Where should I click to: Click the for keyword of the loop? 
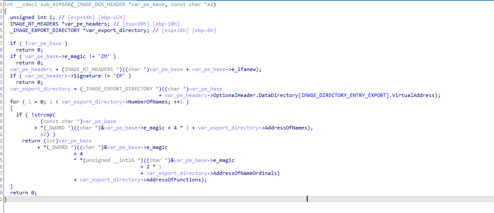[x=14, y=102]
